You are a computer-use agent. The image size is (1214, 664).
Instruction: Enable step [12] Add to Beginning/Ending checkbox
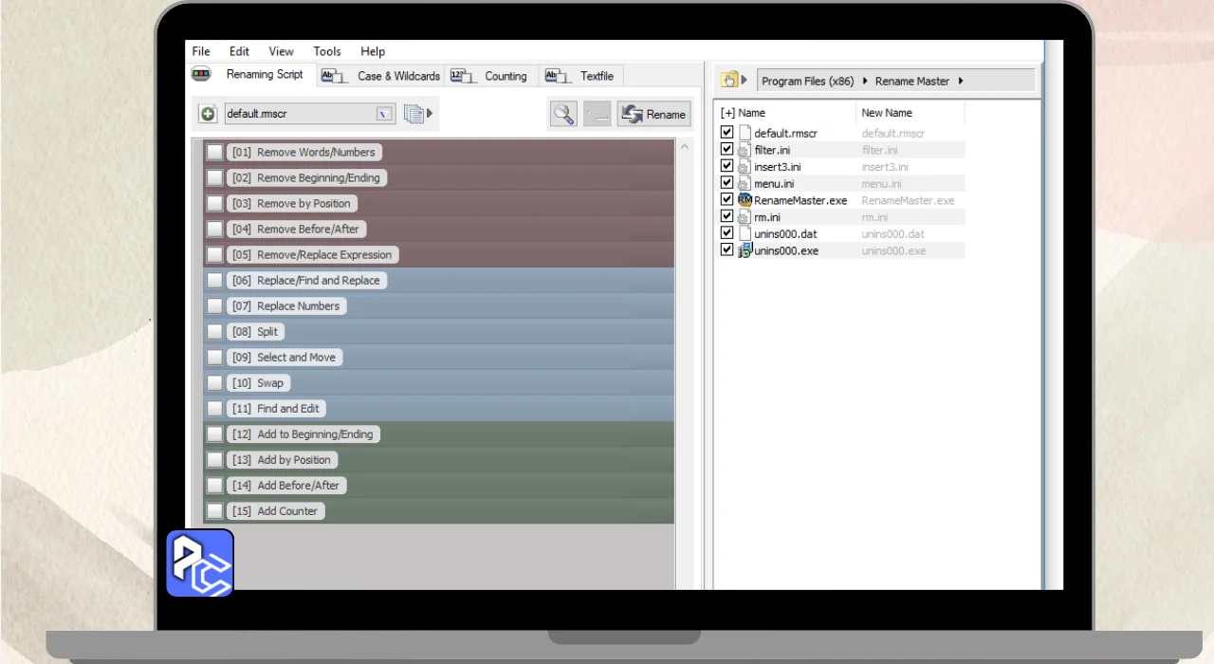215,434
